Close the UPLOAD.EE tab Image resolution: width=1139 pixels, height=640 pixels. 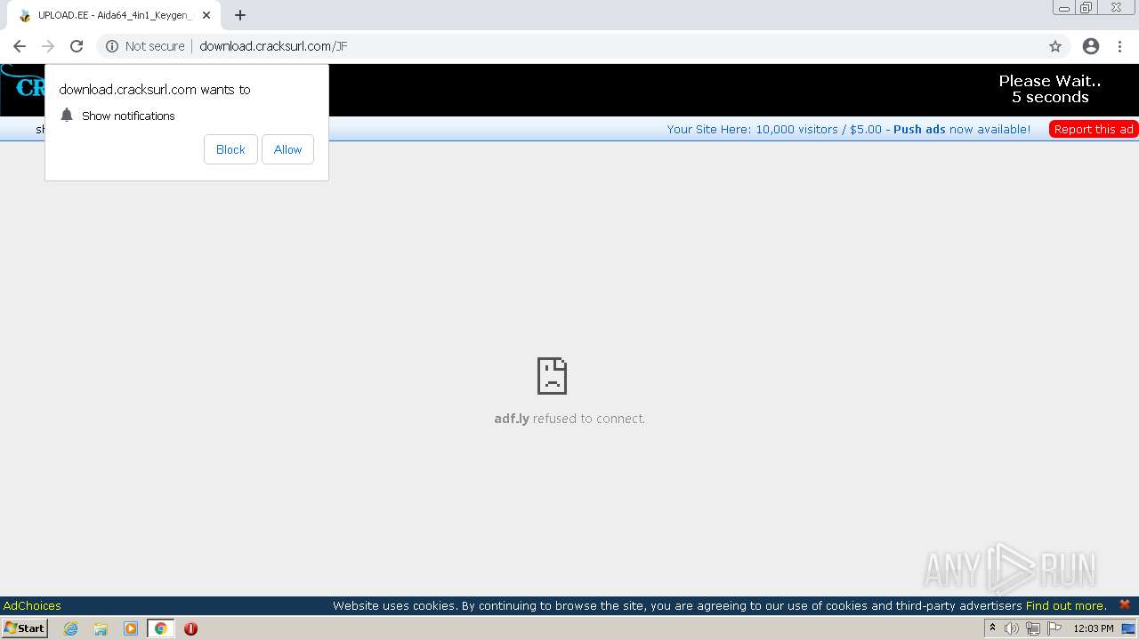pos(206,15)
